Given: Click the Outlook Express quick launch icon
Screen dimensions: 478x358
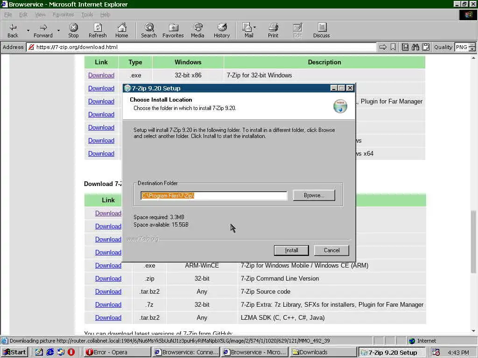Looking at the screenshot, I should point(61,352).
